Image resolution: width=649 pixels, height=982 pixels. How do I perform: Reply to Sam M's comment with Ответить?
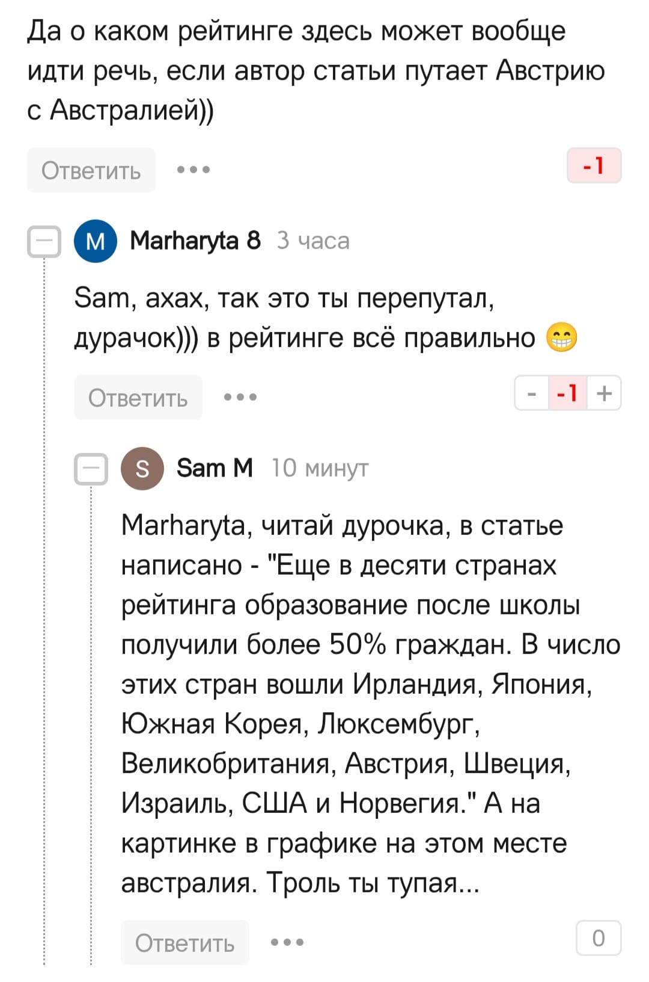point(184,942)
